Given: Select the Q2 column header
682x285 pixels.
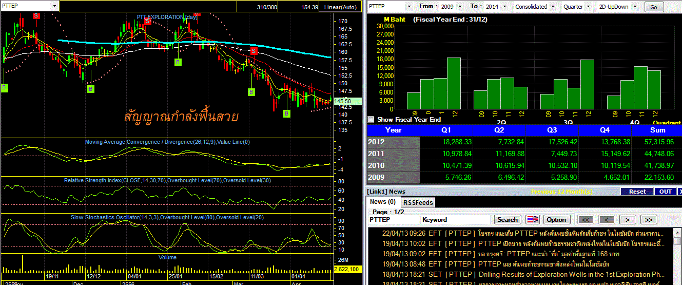Looking at the screenshot, I should (499, 130).
